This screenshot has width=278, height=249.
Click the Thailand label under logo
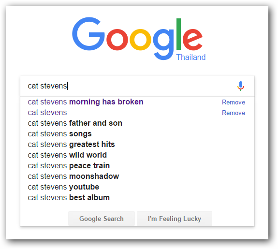point(191,57)
